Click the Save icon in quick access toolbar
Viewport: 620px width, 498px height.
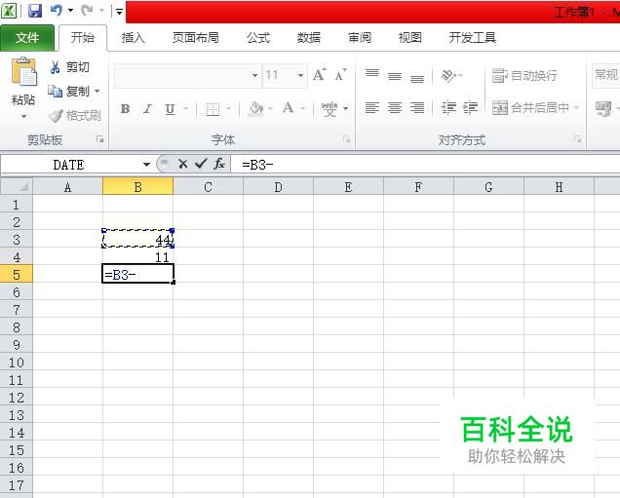tap(35, 11)
